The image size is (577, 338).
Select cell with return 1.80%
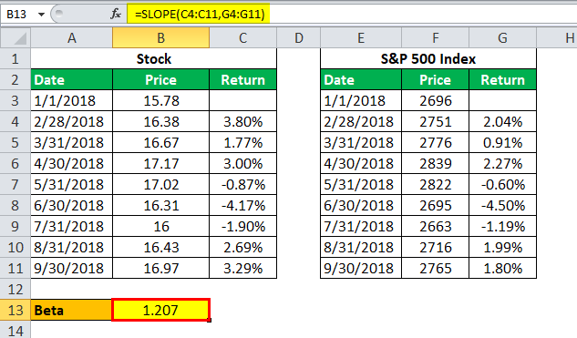[502, 268]
